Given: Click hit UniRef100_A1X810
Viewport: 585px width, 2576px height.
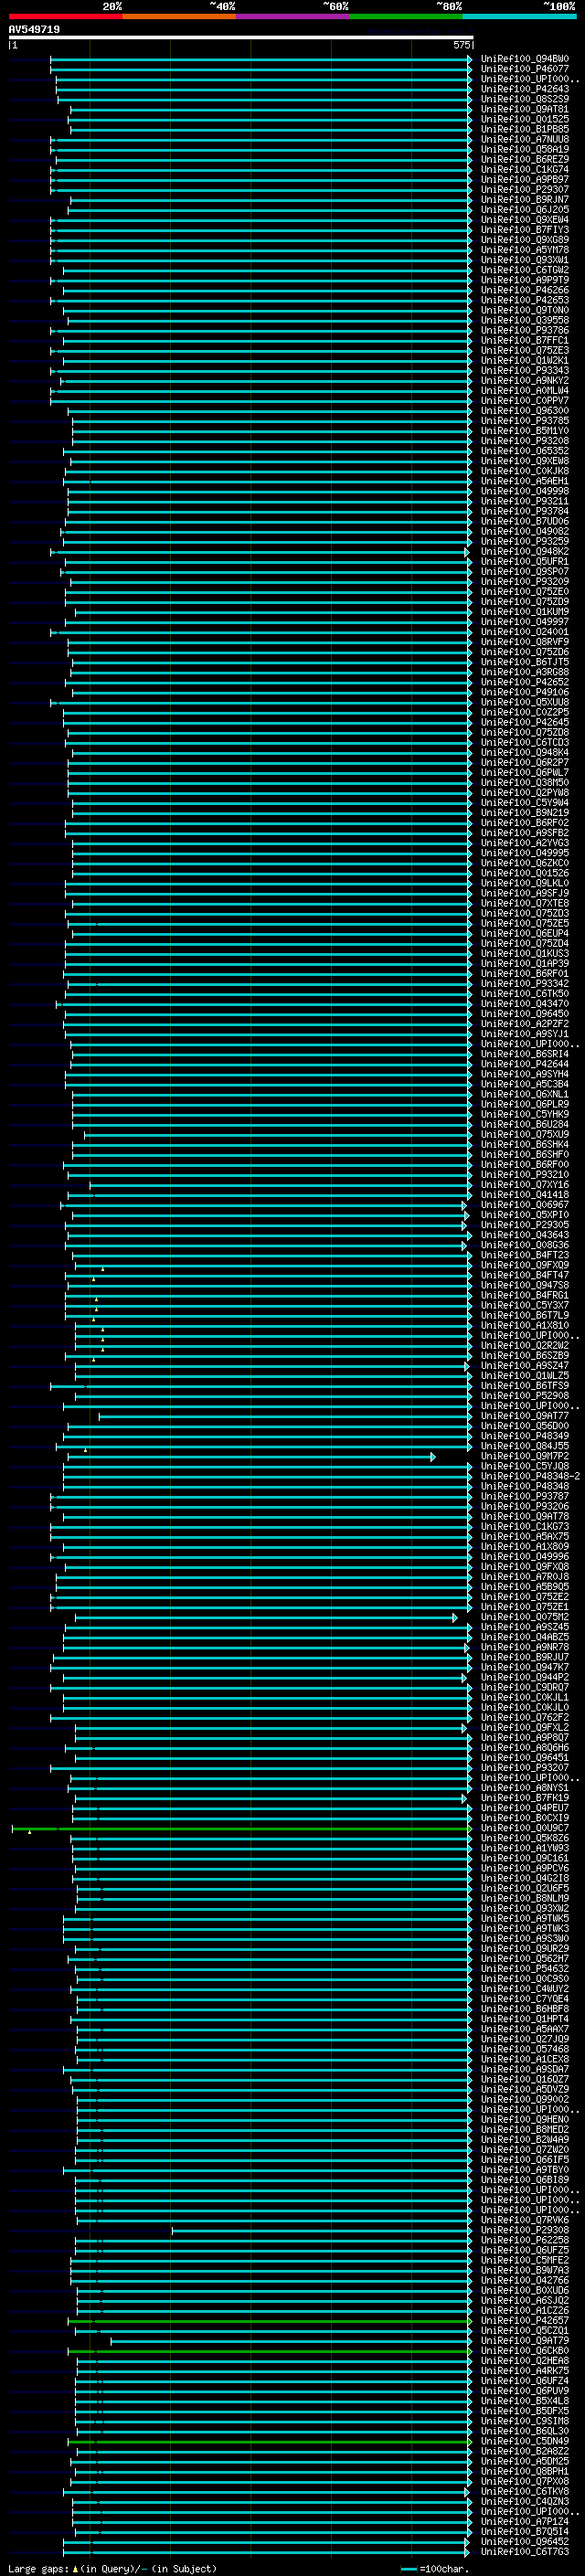Looking at the screenshot, I should click(x=524, y=1326).
